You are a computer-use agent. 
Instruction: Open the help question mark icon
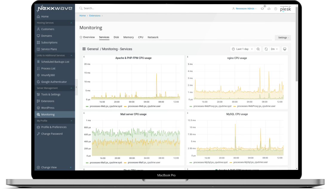point(276,9)
